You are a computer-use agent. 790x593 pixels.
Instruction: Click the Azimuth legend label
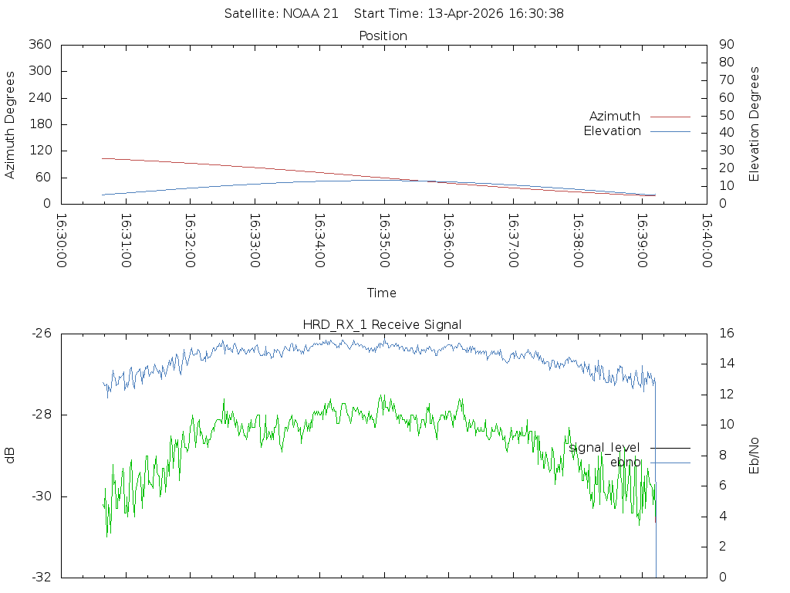click(x=614, y=116)
